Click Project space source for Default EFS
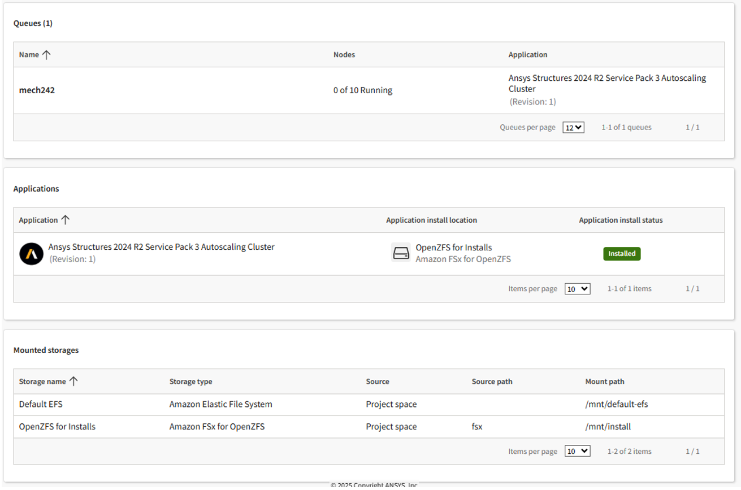741x490 pixels. point(391,404)
